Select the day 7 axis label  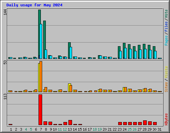pyautogui.click(x=41, y=129)
